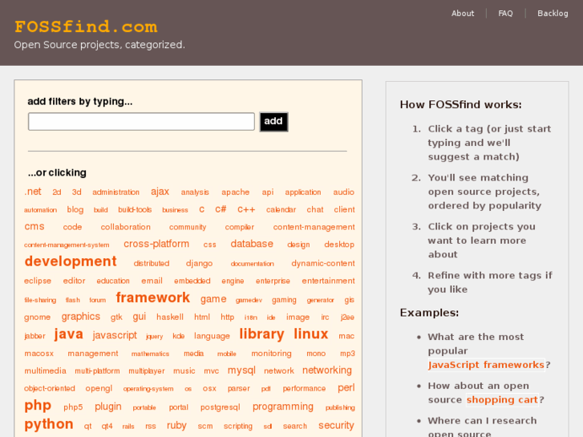This screenshot has width=583, height=437.
Task: Select the large development tag
Action: point(71,261)
